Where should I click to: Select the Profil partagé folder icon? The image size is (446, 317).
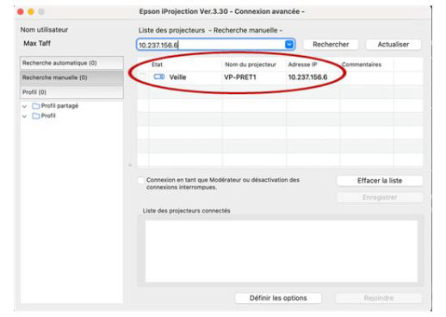coord(36,106)
